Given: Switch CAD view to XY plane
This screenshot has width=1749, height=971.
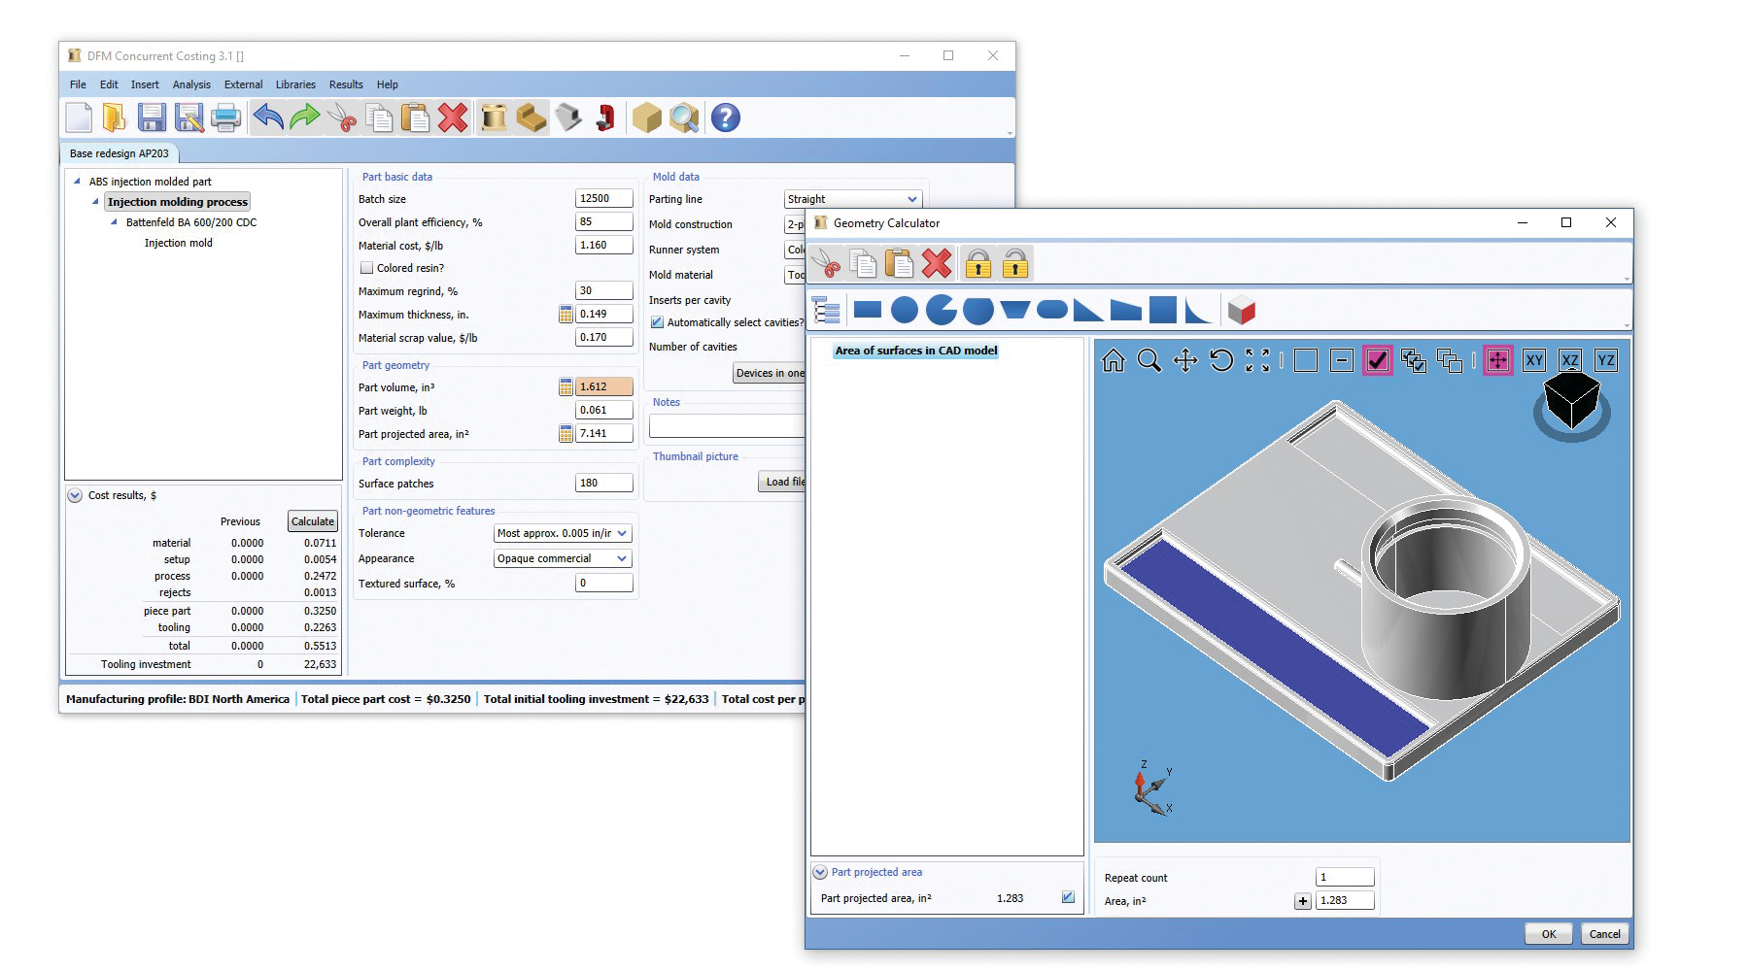Looking at the screenshot, I should (x=1534, y=361).
